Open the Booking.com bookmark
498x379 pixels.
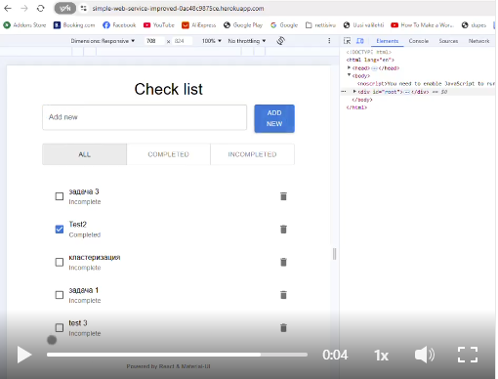(74, 25)
